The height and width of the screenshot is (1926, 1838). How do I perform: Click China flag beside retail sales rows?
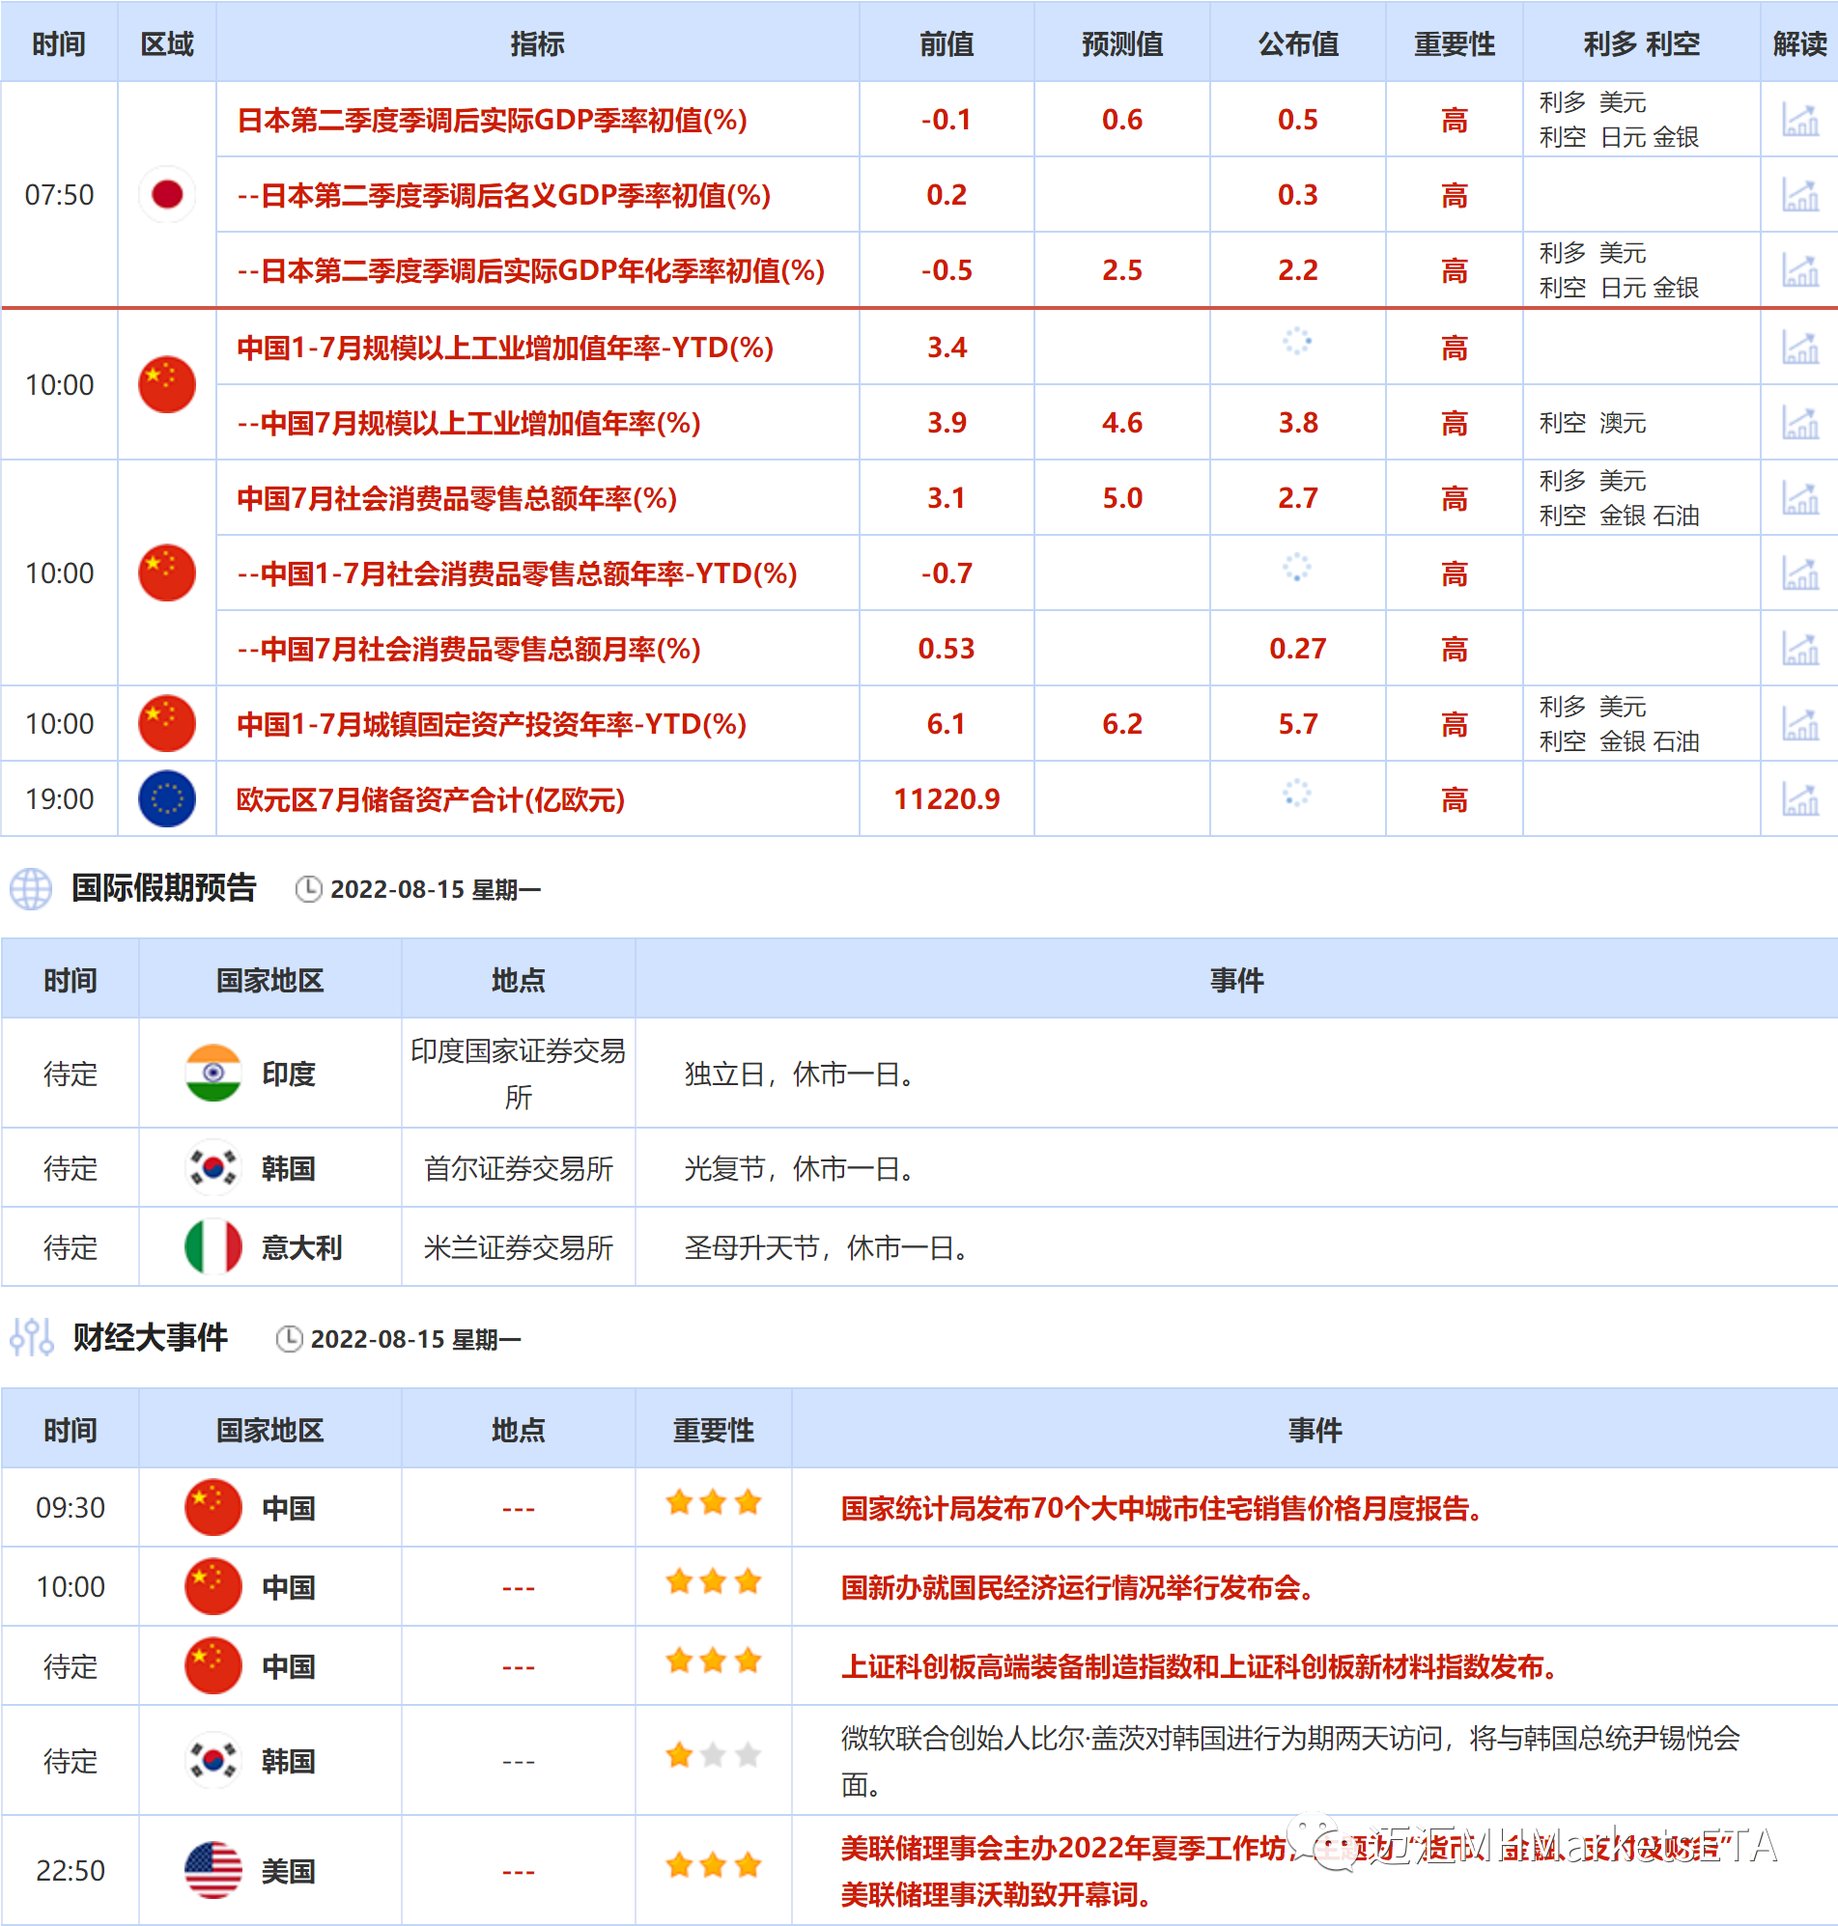(166, 572)
